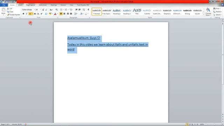Switch to the Insert tab
The width and height of the screenshot is (224, 126).
point(20,5)
